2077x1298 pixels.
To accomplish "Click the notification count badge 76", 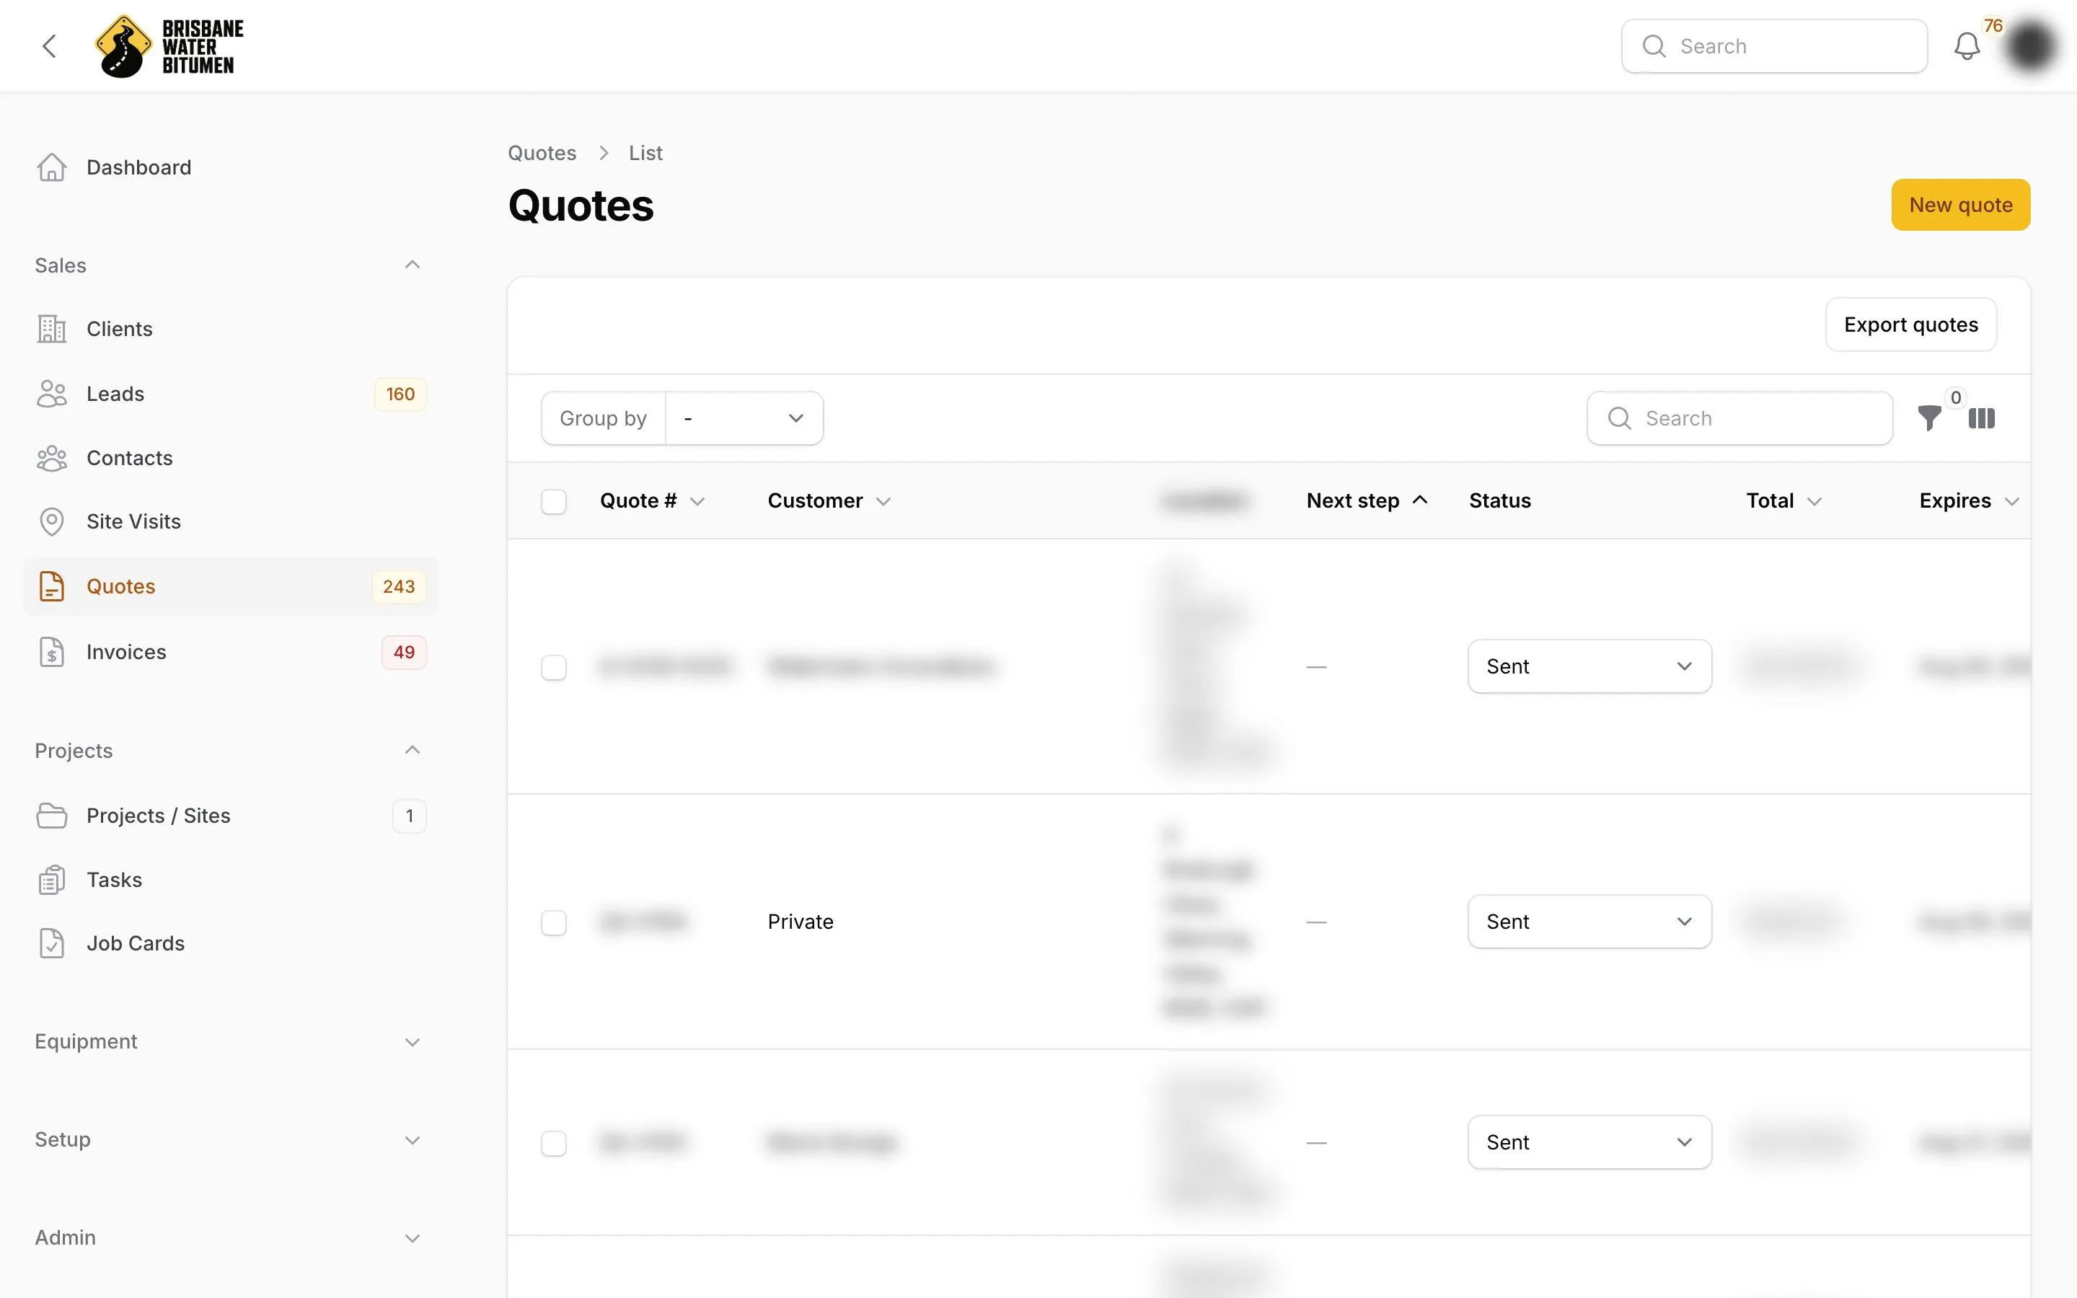I will coord(1993,26).
